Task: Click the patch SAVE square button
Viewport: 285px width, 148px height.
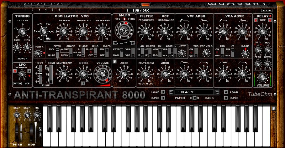Action: pyautogui.click(x=163, y=98)
